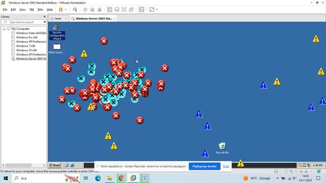Open Task View on host taskbar
Viewport: 326px width, 183px height.
tap(86, 178)
